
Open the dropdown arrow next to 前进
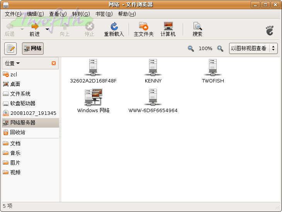pos(47,29)
